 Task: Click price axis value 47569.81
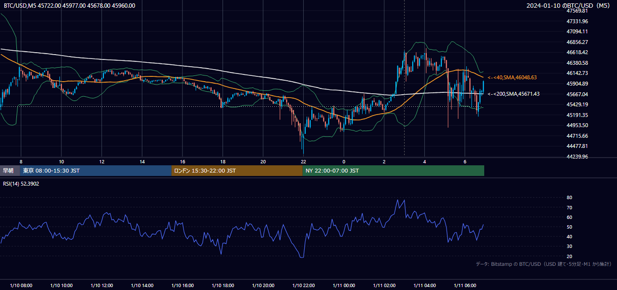[x=577, y=11]
